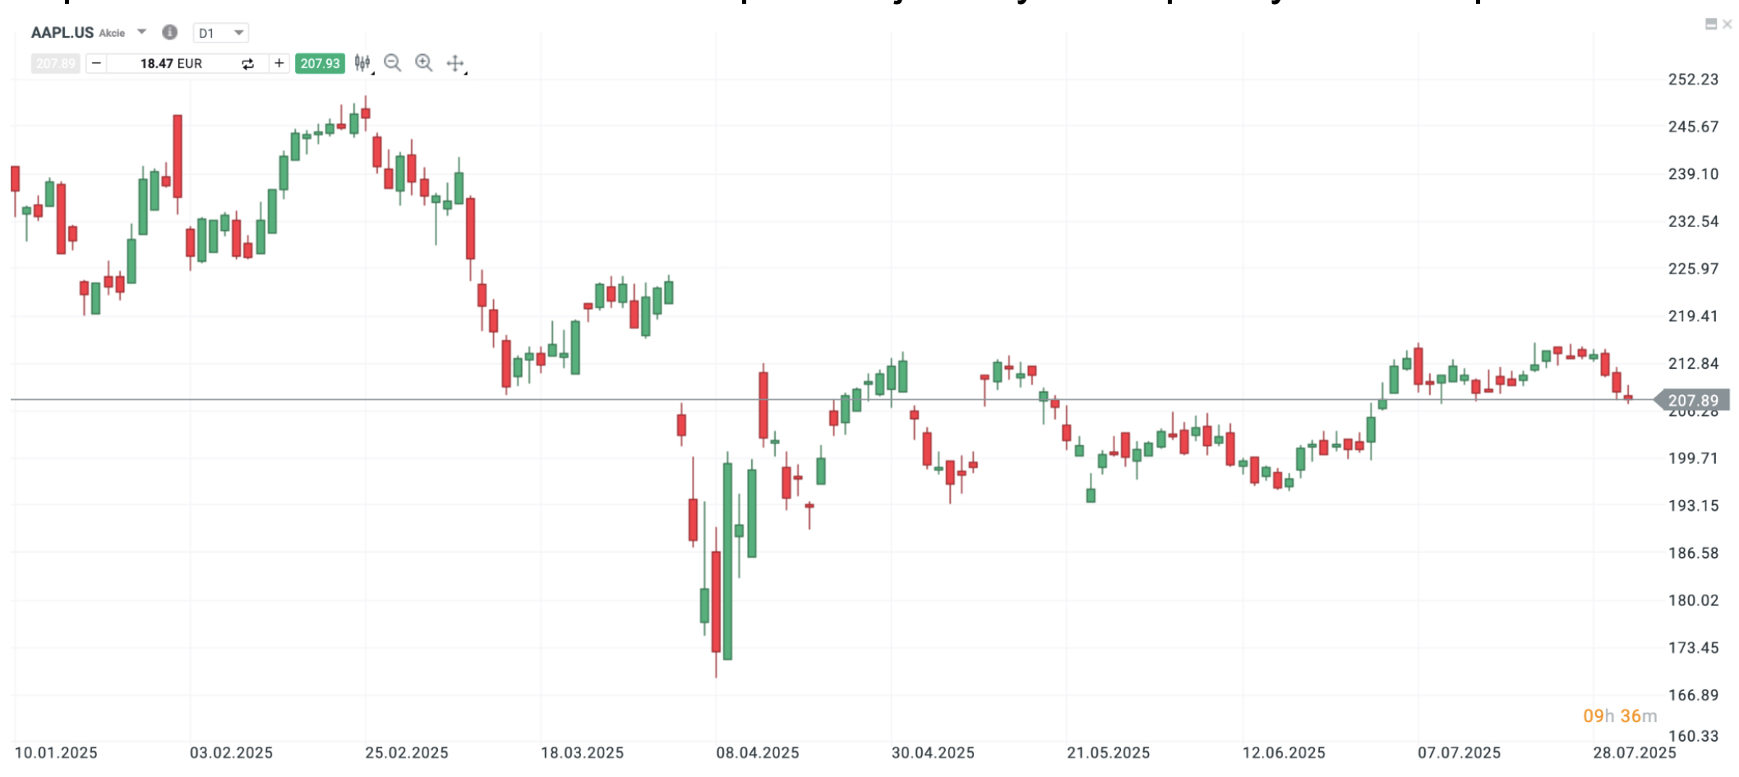Viewport: 1739px width, 777px height.
Task: Click the 207.89 current price marker
Action: [x=1693, y=400]
